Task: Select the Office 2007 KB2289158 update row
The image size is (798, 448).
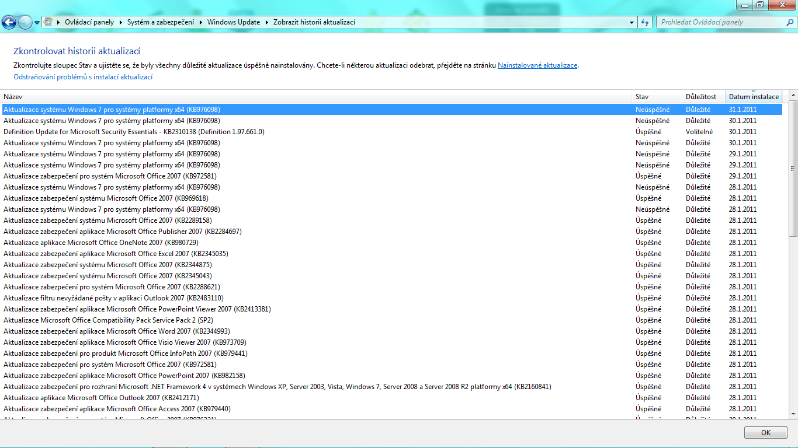Action: coord(391,220)
